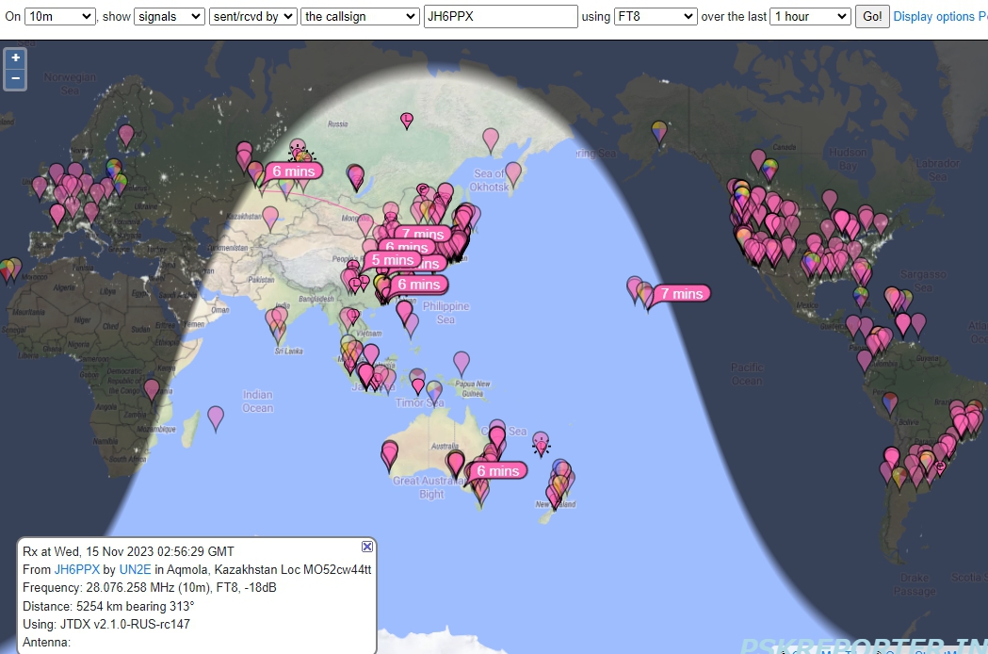Open UN2E callsign link in info popup

(135, 569)
